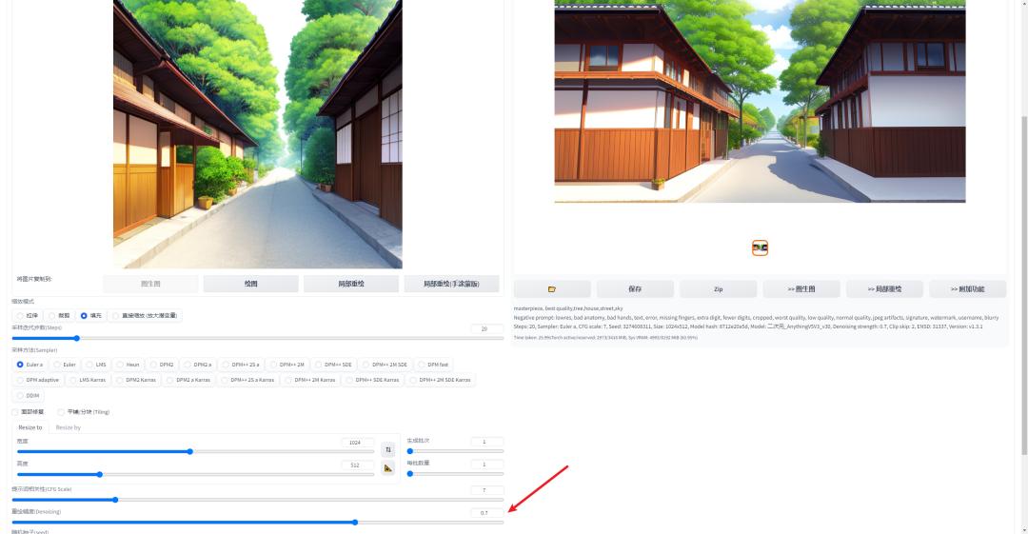Adjust the 宽度 width slider

pyautogui.click(x=196, y=451)
